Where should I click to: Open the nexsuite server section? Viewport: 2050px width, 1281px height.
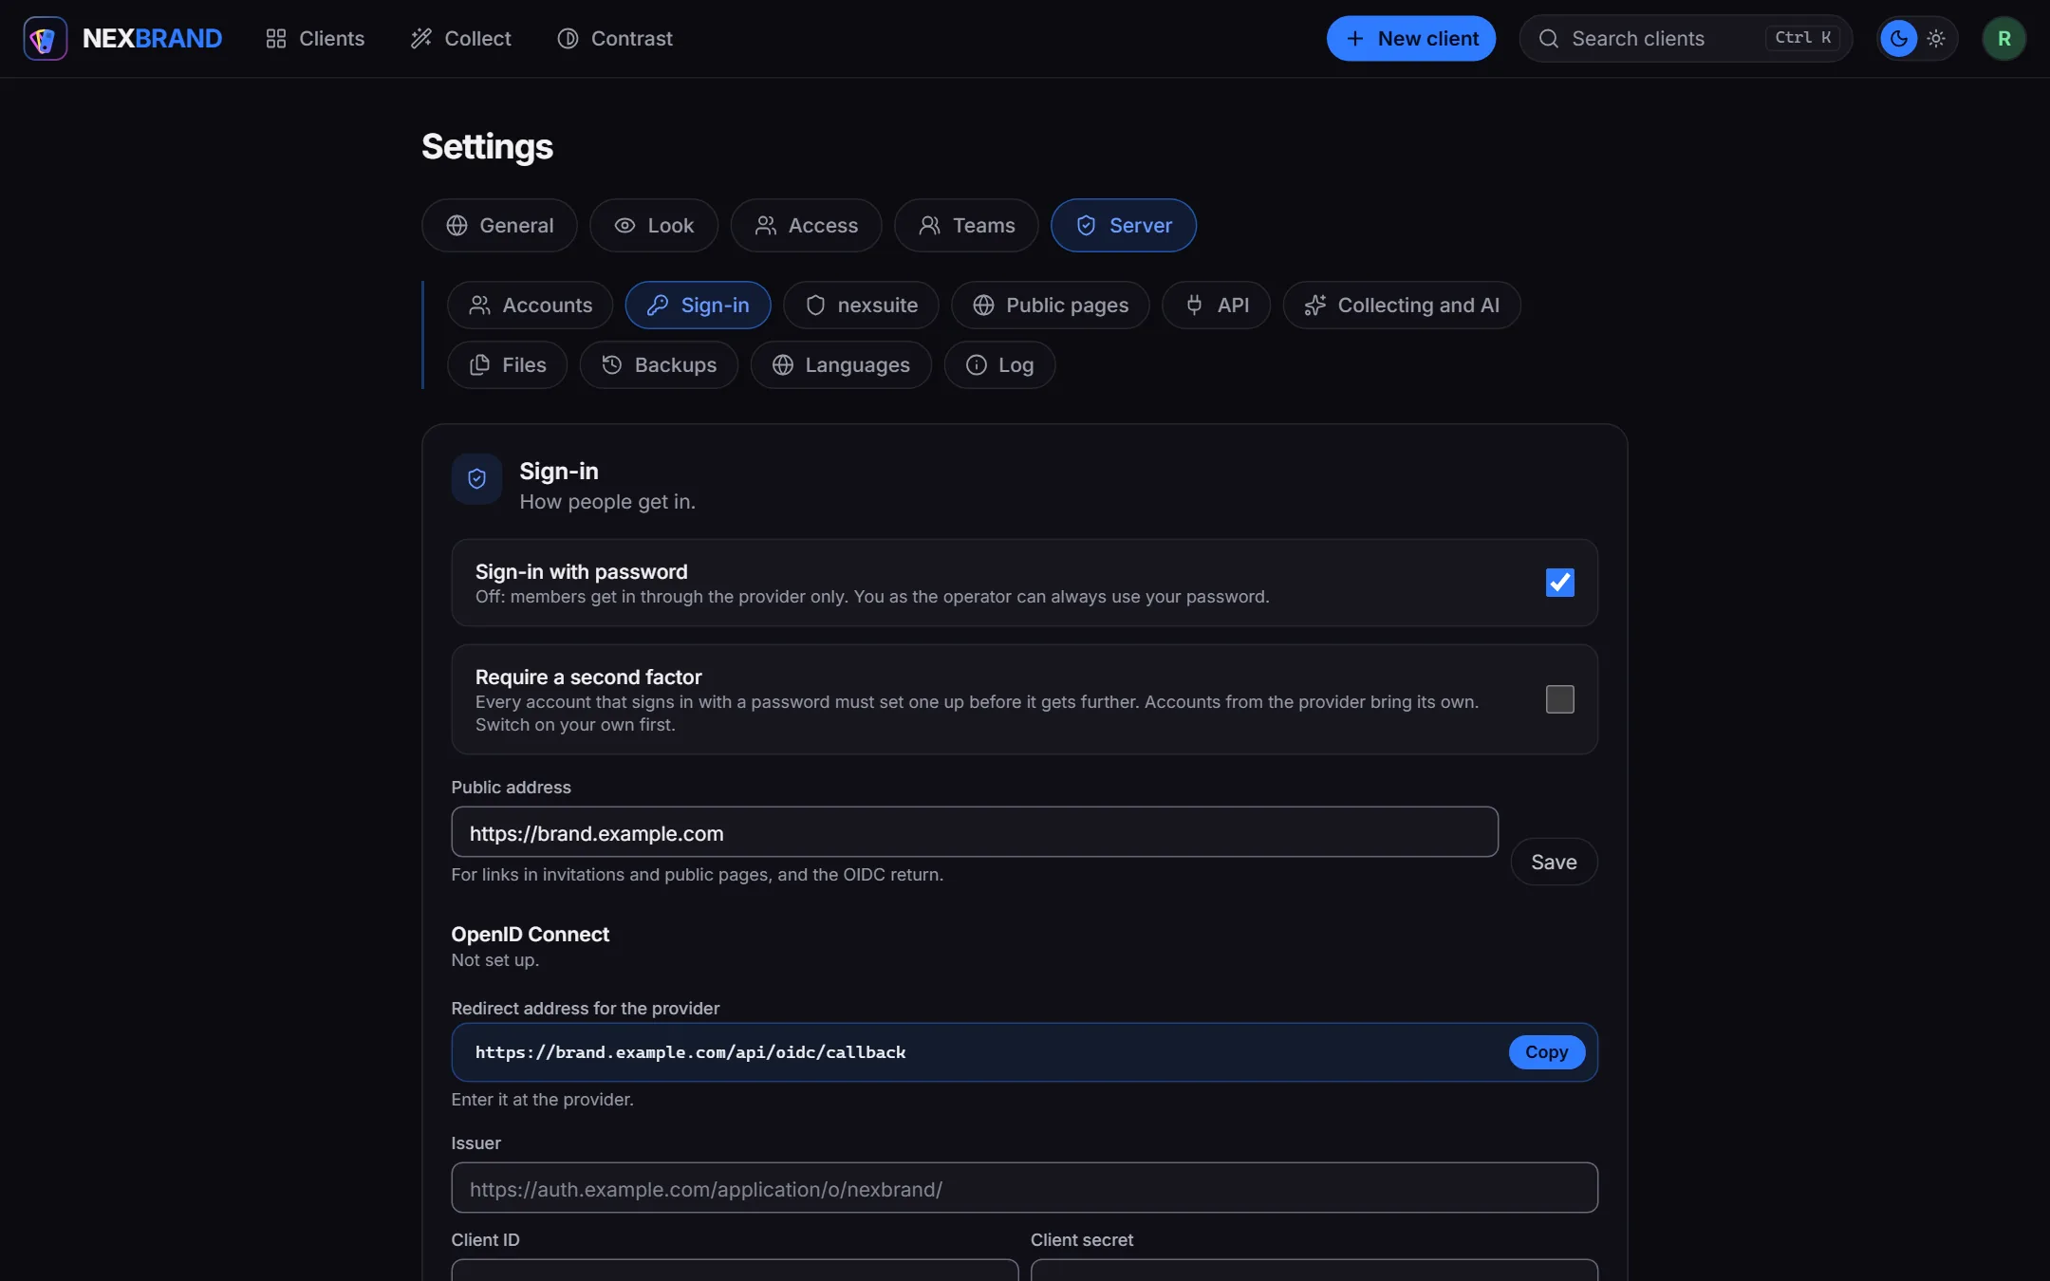pyautogui.click(x=861, y=305)
